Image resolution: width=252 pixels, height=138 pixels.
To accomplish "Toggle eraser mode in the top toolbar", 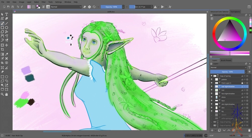I will 85,7.
